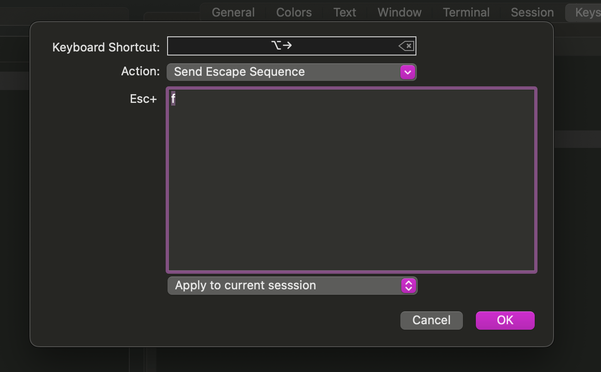Click inside the Esc+ text area
The width and height of the screenshot is (601, 372).
[x=352, y=180]
